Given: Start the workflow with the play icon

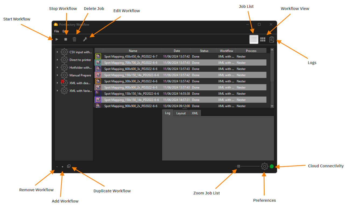Looking at the screenshot, I should point(57,39).
